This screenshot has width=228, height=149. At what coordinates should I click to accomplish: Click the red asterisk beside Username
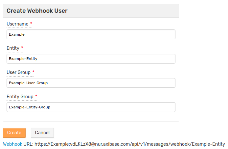pyautogui.click(x=31, y=23)
